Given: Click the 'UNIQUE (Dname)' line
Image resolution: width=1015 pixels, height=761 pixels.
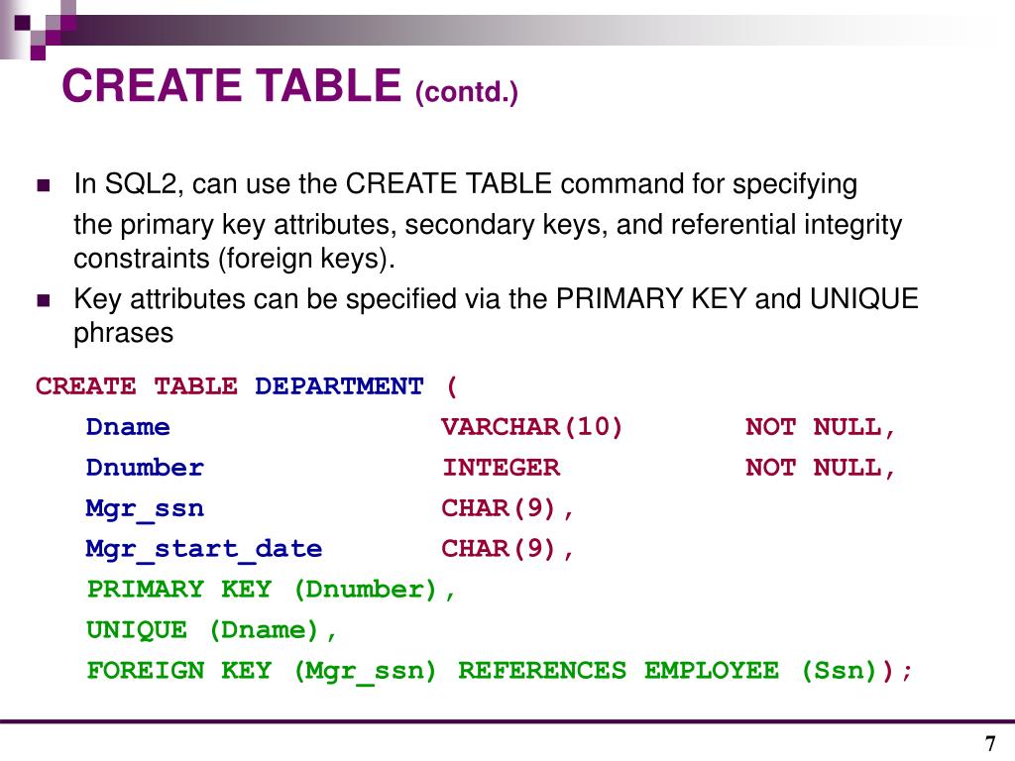Looking at the screenshot, I should click(212, 630).
